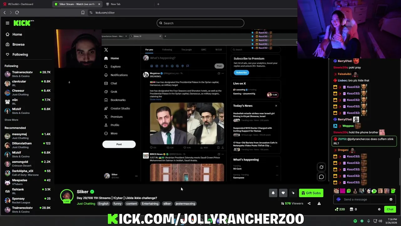Click microphone icon in system tray

[368, 221]
